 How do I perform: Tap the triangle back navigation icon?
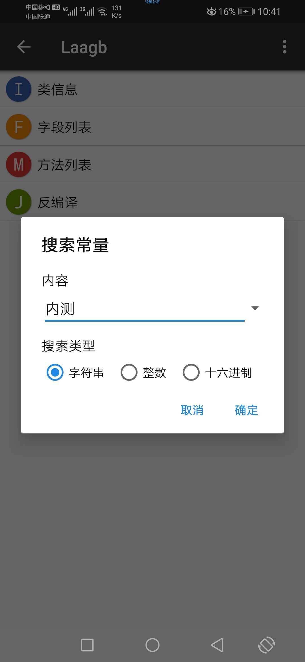coord(217,645)
